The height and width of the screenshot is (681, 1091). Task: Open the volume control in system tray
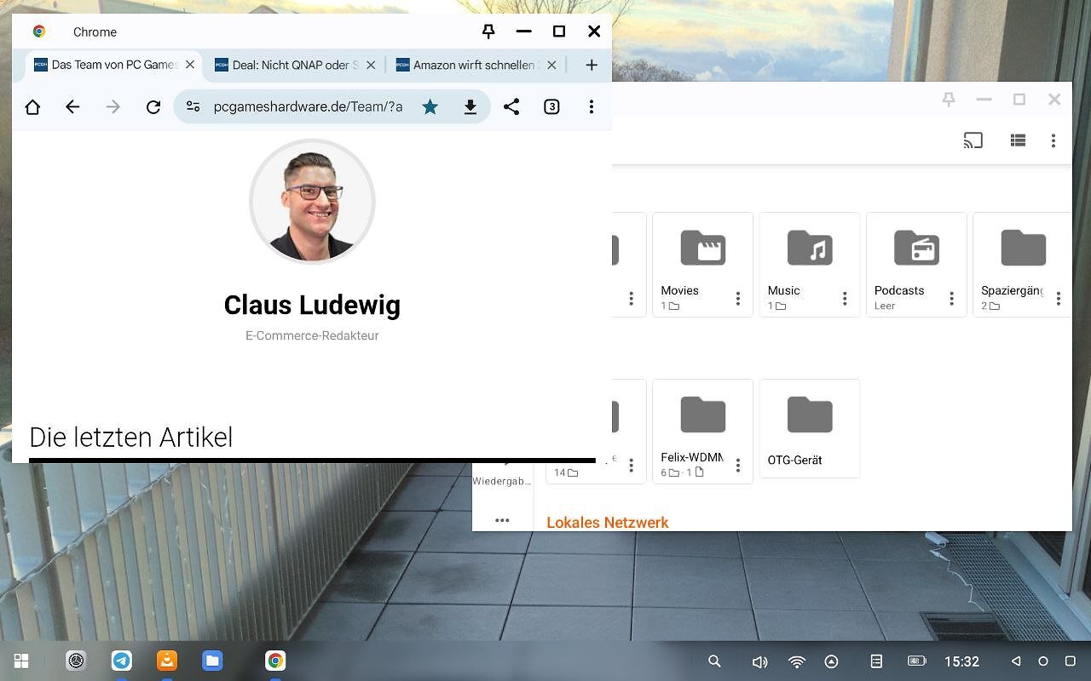759,661
